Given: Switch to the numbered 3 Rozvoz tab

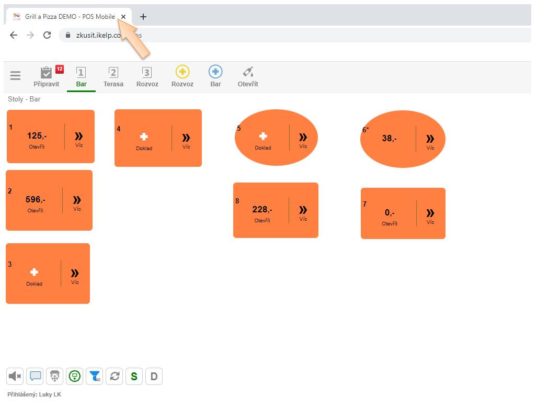Looking at the screenshot, I should coord(147,76).
